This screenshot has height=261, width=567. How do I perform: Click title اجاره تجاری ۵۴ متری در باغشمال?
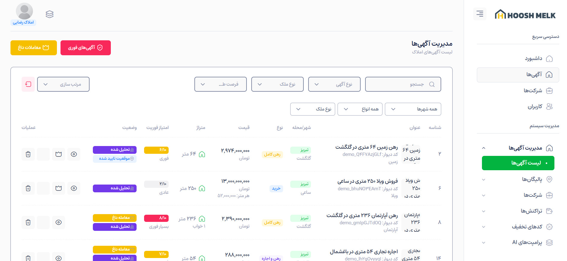tap(364, 251)
